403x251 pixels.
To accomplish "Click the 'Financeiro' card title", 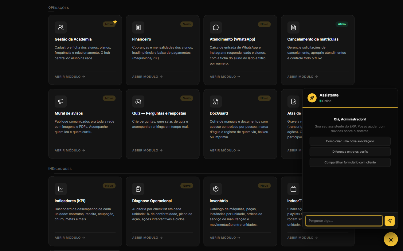I will (142, 39).
